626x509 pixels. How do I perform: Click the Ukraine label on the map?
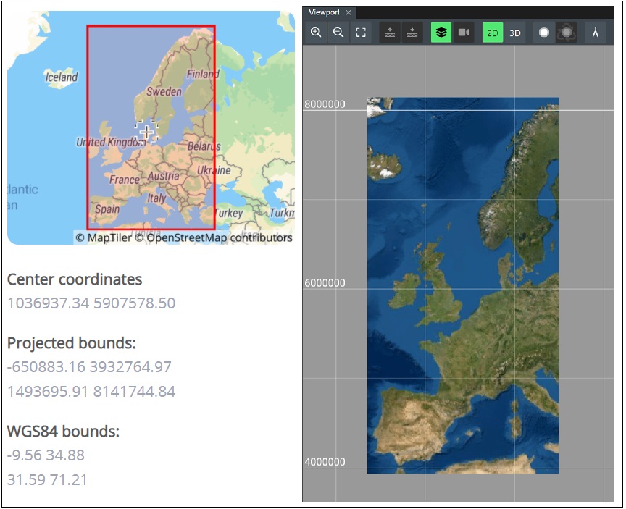214,170
